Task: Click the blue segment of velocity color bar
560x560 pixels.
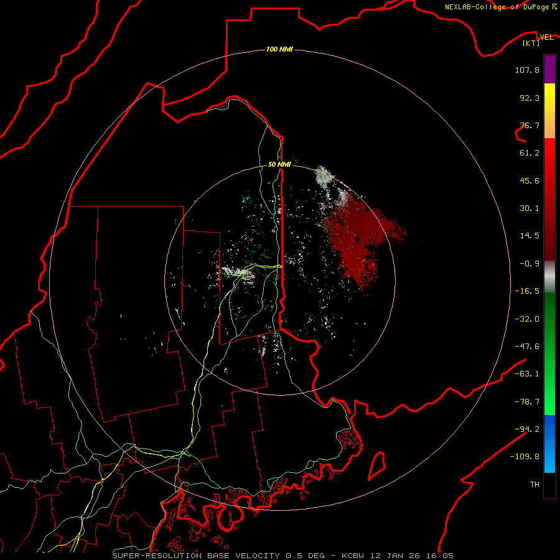Action: point(549,444)
